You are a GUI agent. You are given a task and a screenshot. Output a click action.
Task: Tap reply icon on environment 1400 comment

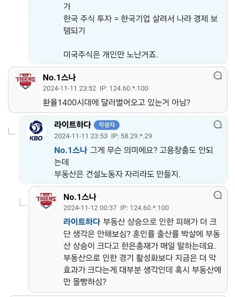click(x=218, y=75)
